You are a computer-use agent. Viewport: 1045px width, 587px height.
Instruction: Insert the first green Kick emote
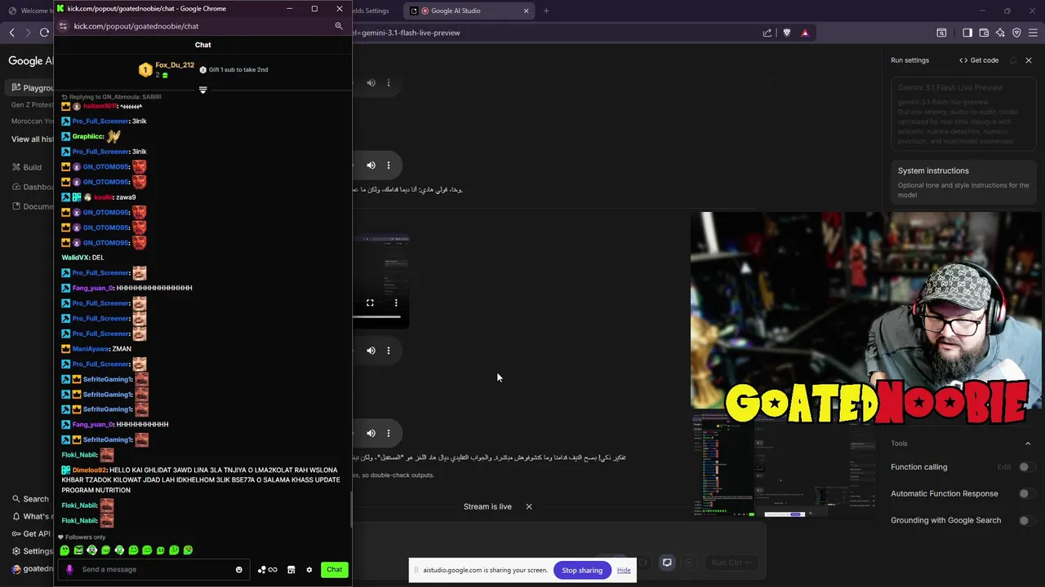64,550
